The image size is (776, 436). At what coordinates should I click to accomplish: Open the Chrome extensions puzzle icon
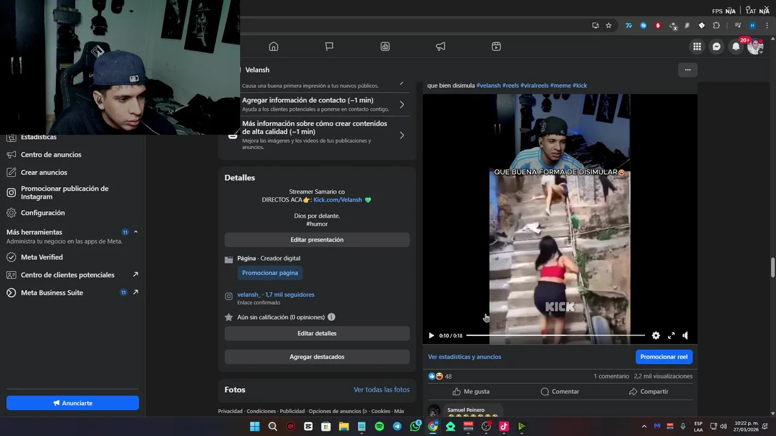pos(716,25)
